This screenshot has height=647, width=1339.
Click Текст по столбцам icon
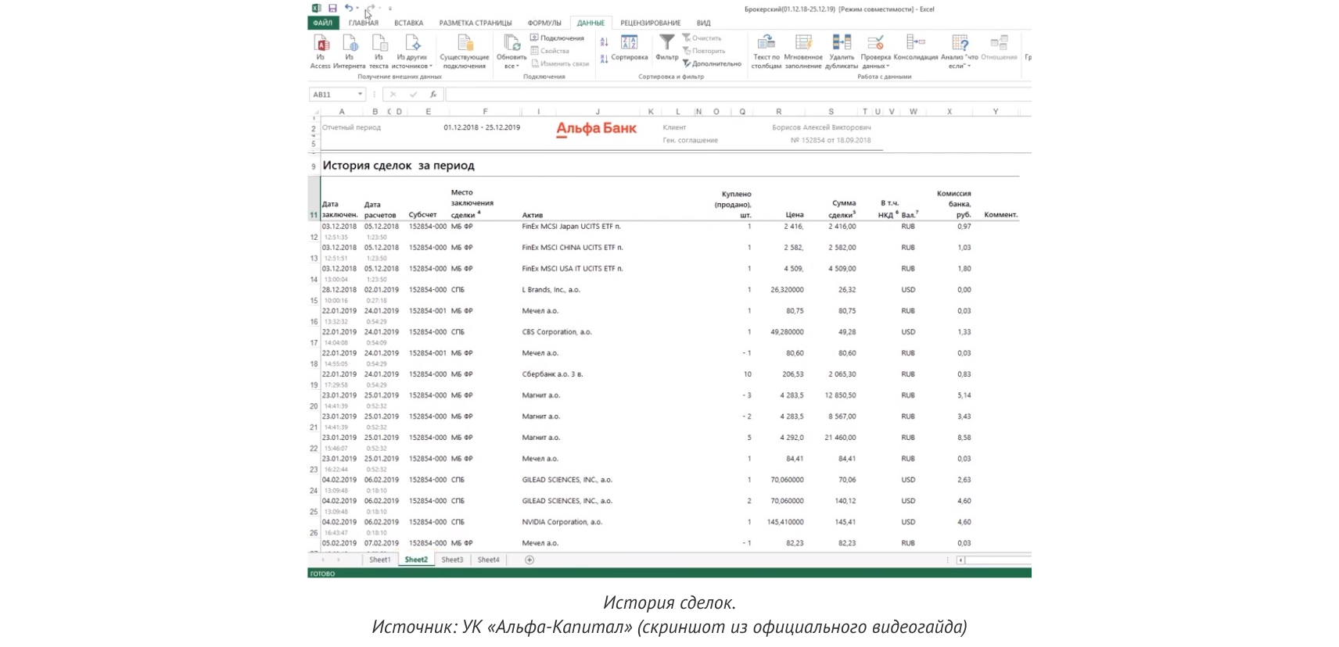click(x=766, y=43)
